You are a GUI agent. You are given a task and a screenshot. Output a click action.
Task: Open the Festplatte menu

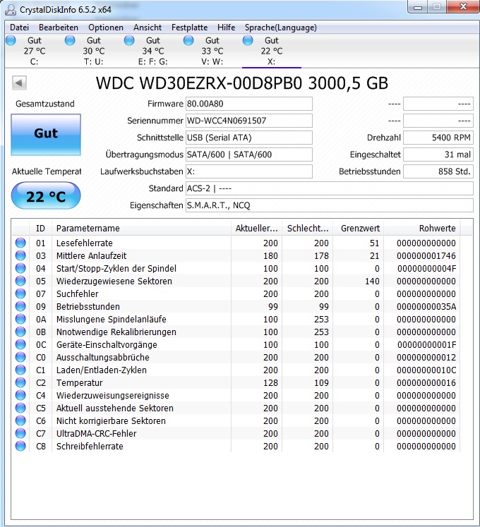[x=189, y=28]
